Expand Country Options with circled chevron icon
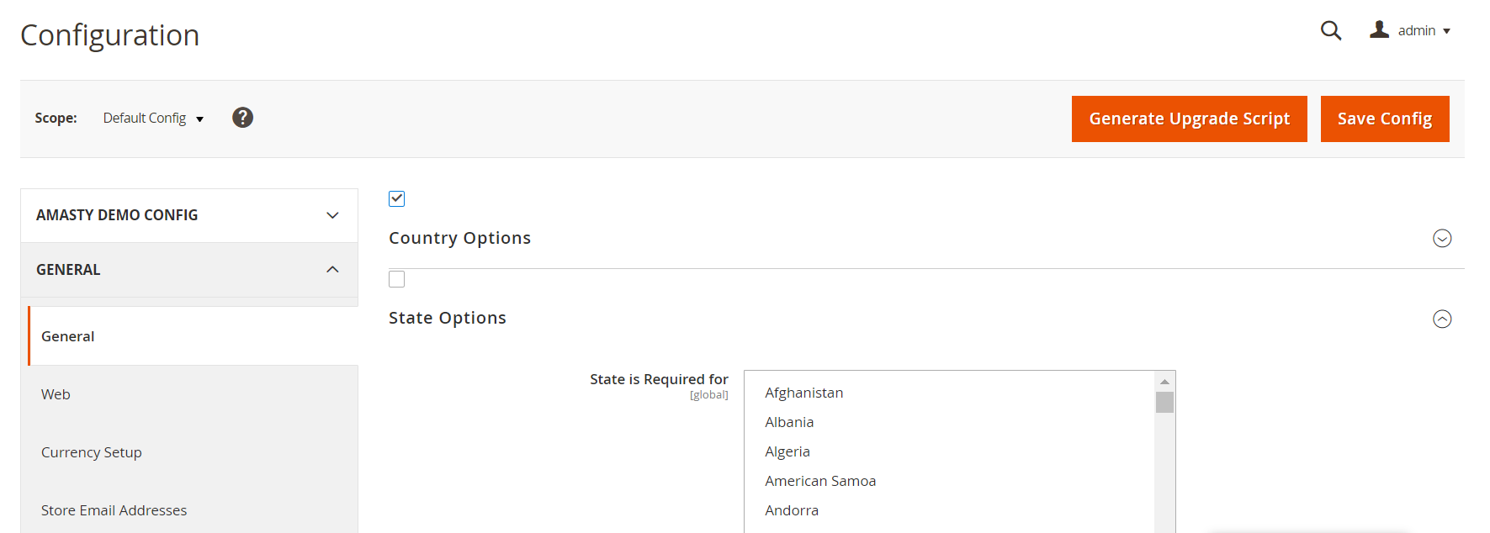Image resolution: width=1490 pixels, height=533 pixels. point(1441,239)
